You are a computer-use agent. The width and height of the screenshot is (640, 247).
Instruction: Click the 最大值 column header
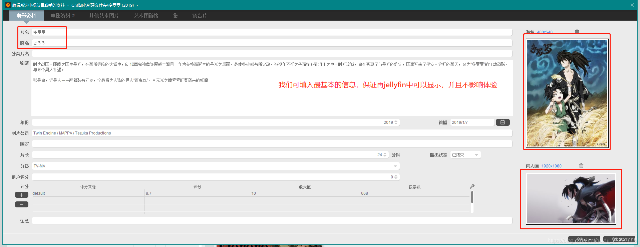coord(305,187)
